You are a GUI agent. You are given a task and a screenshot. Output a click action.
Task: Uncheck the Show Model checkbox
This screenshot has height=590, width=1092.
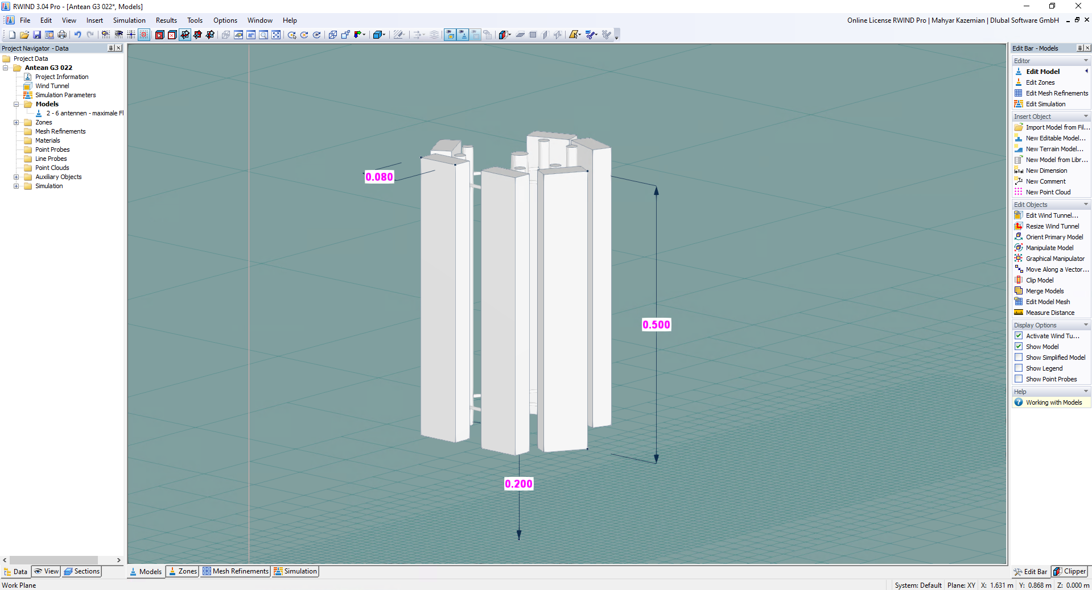(1019, 347)
